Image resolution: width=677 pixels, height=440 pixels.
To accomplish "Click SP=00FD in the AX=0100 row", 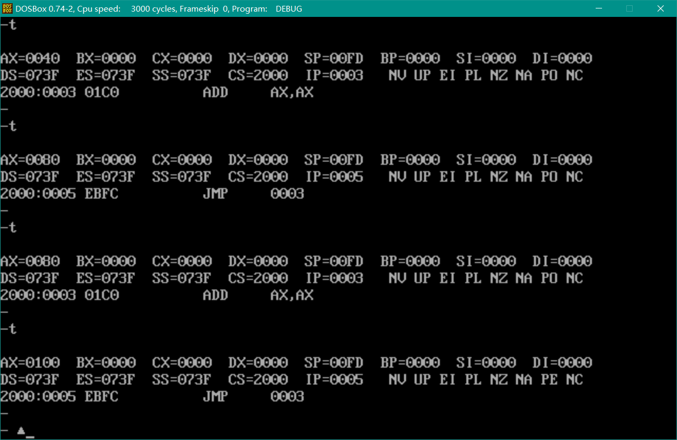I will point(334,362).
